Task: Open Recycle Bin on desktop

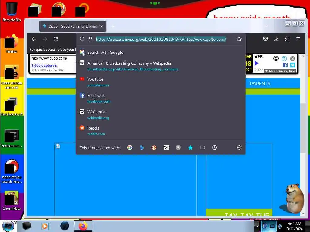Action: tap(12, 12)
